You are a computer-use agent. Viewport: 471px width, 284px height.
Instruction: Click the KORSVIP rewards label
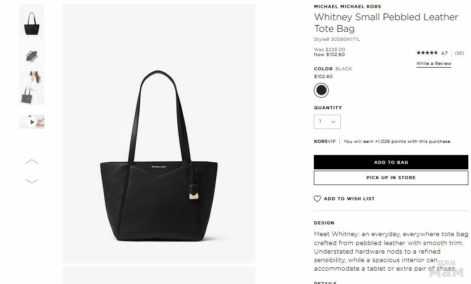(x=325, y=141)
